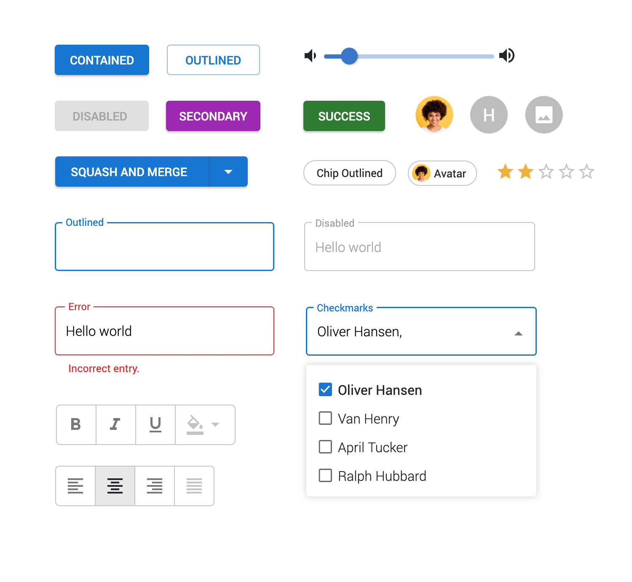
Task: Click the Error text field with Hello world
Action: click(165, 331)
